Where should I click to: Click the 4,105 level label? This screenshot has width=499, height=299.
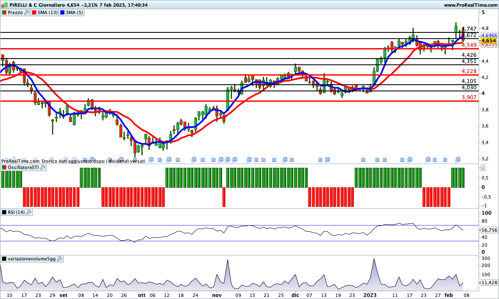coord(469,81)
